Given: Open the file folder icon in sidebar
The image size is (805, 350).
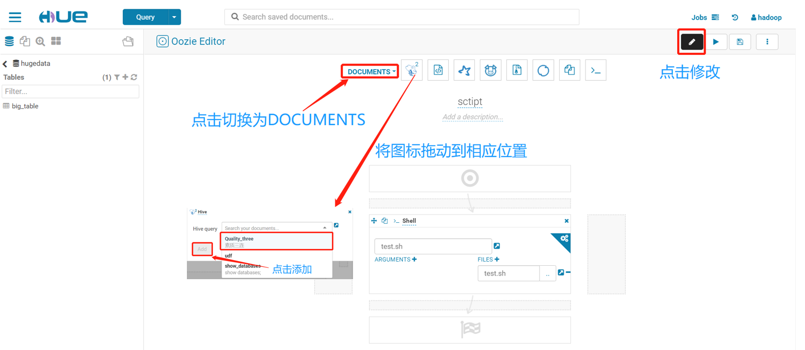Looking at the screenshot, I should click(x=127, y=41).
